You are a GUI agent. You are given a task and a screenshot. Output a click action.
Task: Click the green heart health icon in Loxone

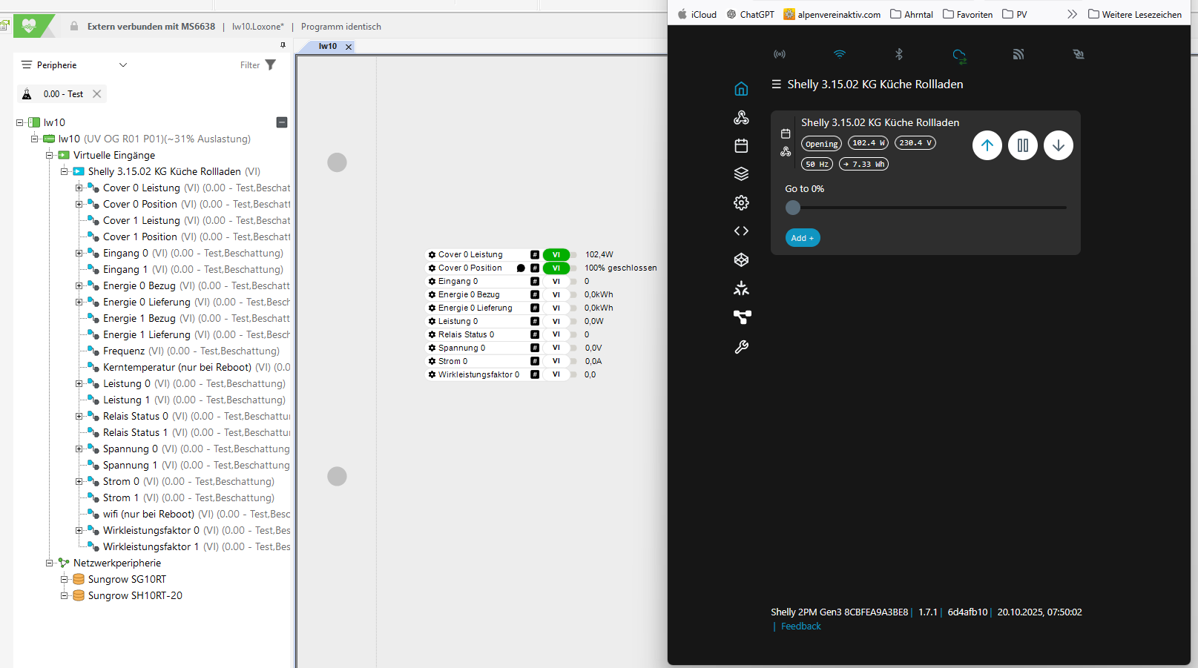click(x=29, y=26)
